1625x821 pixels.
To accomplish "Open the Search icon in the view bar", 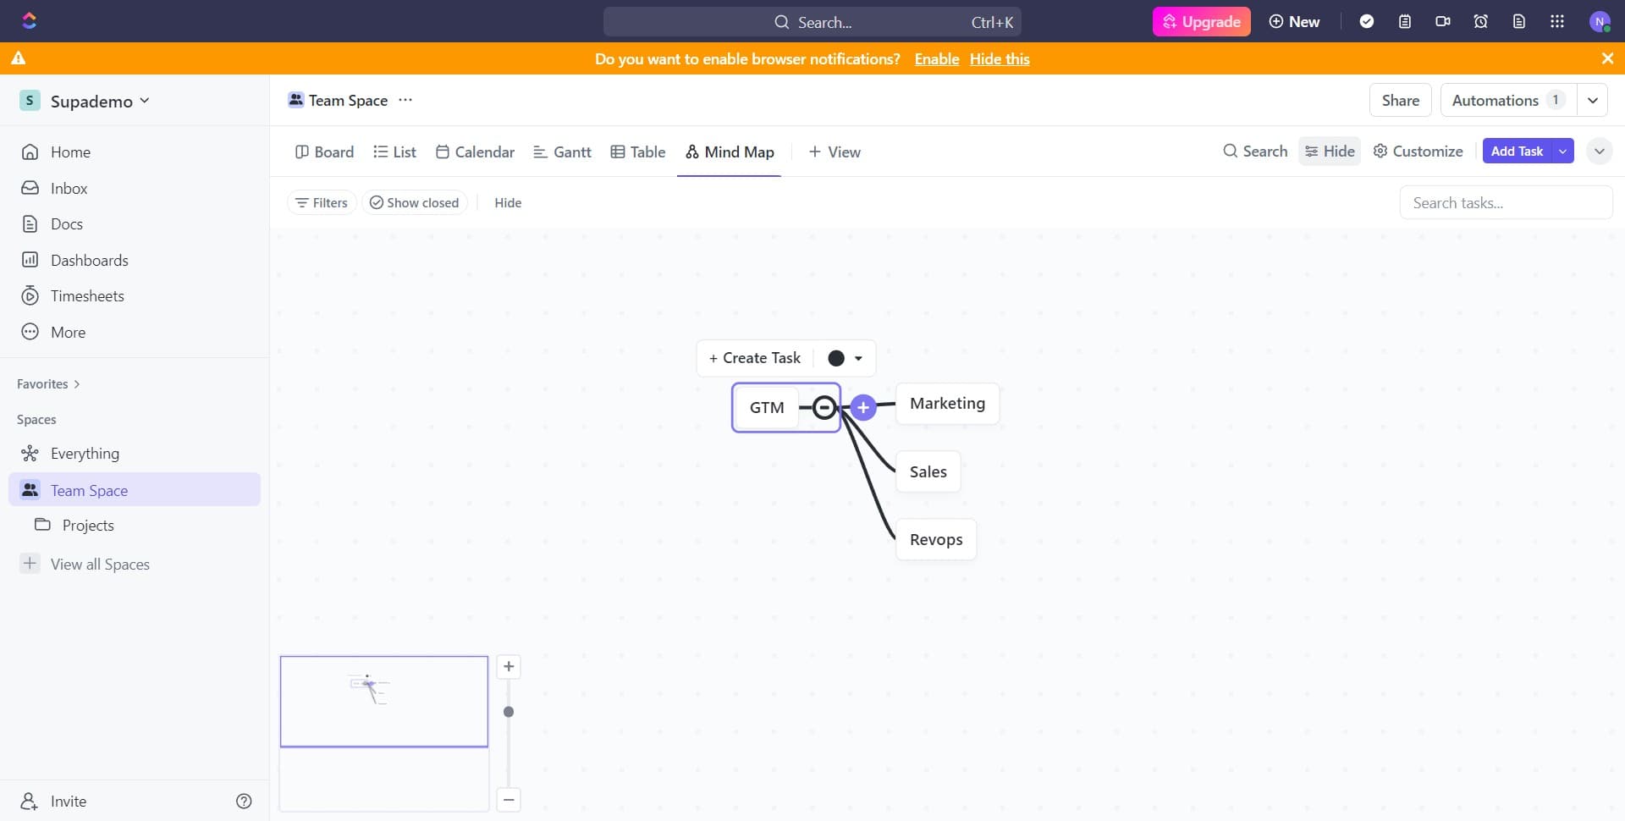I will pos(1230,151).
